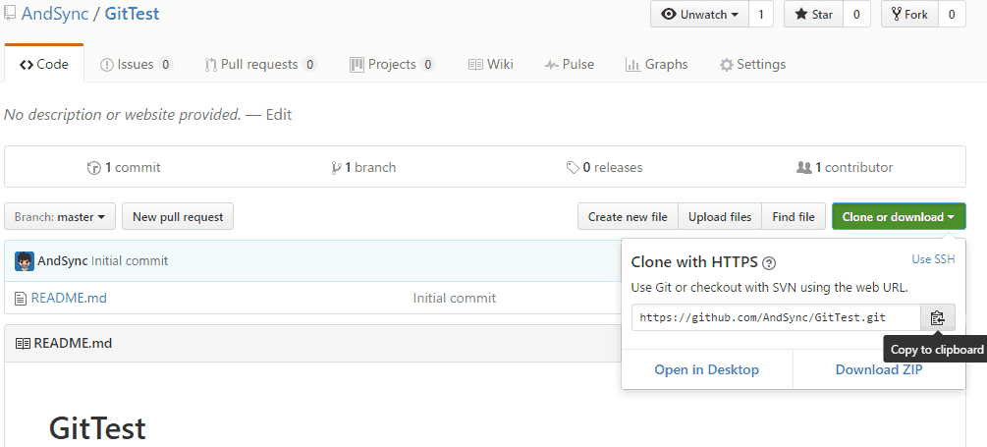
Task: Switch to the Issues tab
Action: (x=136, y=65)
